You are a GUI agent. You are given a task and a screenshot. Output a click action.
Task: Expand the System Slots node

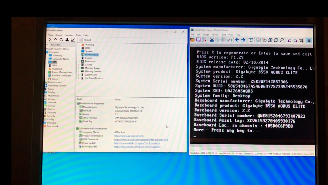point(79,75)
